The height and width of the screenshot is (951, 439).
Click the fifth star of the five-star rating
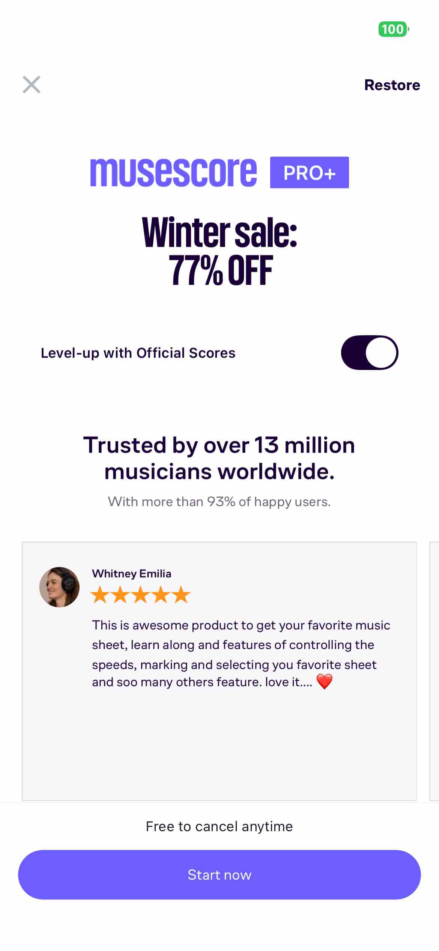pos(180,595)
